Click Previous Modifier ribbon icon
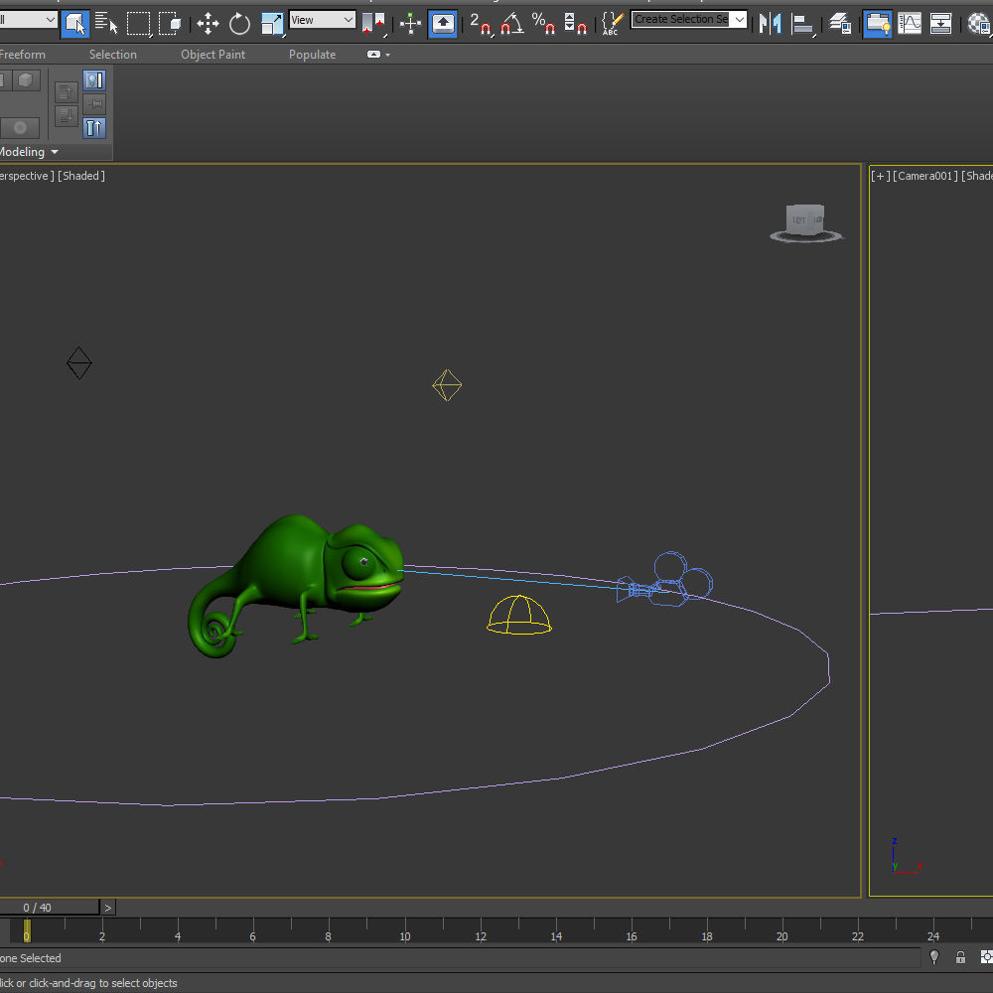The height and width of the screenshot is (993, 993). [x=66, y=92]
